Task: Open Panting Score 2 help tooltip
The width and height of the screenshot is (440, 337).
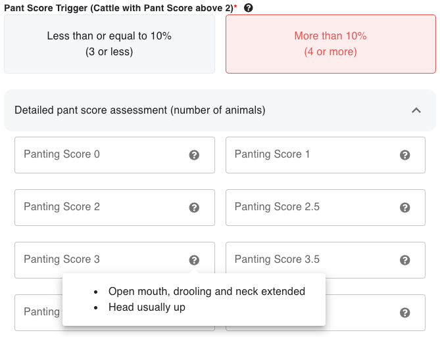Action: [x=194, y=208]
